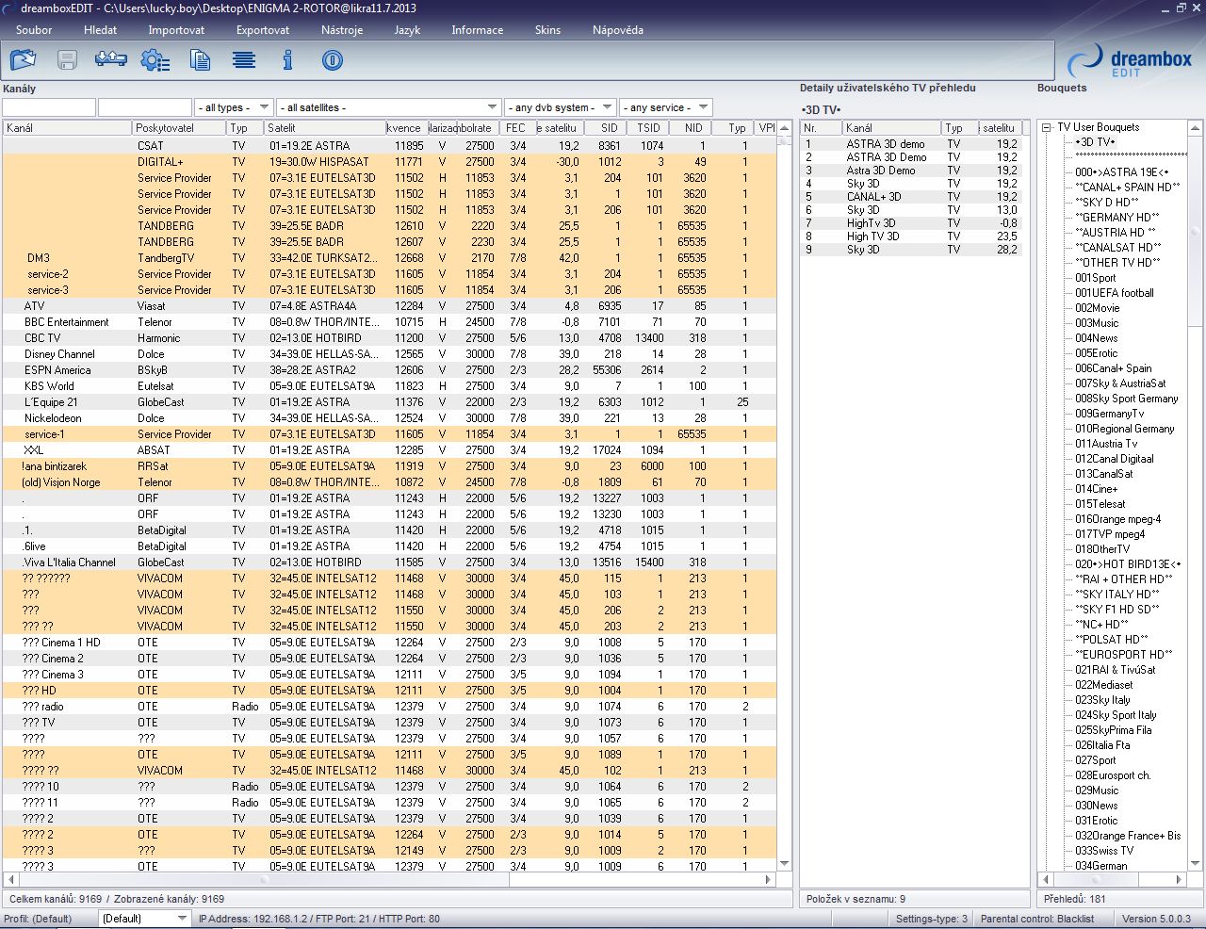Screen dimensions: 1206x929
Task: Sort channel list by TSID column header
Action: pos(648,128)
